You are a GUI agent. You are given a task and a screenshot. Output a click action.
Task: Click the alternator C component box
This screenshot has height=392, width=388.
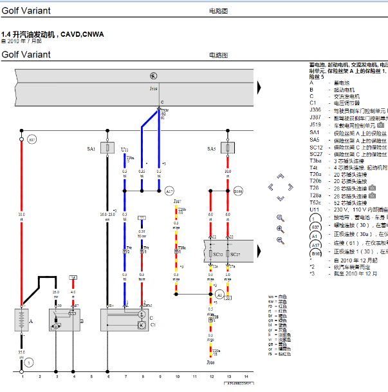(x=125, y=320)
